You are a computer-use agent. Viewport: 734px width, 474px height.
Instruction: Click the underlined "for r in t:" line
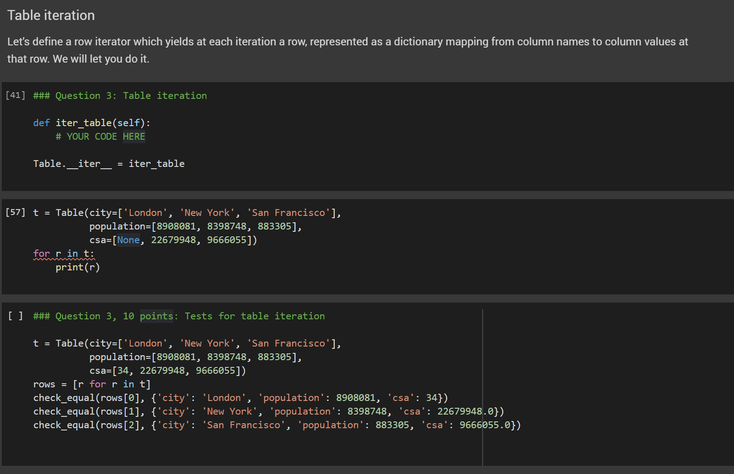coord(64,254)
